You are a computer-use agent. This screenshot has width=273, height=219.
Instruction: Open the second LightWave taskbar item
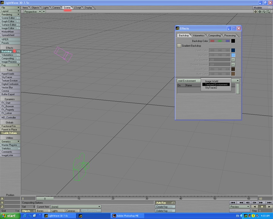[93, 216]
